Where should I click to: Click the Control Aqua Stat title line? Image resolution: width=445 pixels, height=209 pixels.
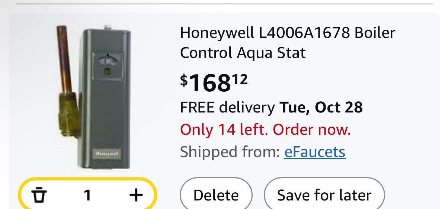[x=243, y=53]
